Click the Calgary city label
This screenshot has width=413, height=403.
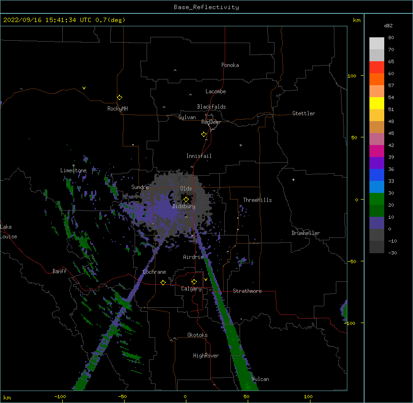point(191,289)
